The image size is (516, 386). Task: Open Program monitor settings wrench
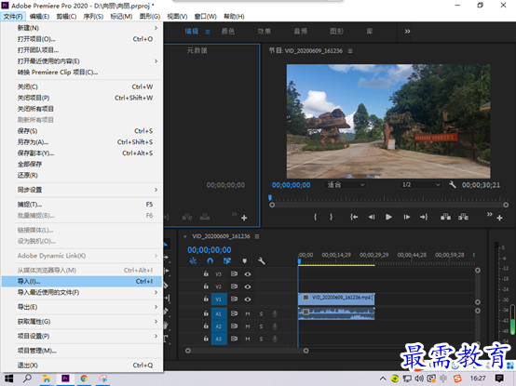pos(453,184)
